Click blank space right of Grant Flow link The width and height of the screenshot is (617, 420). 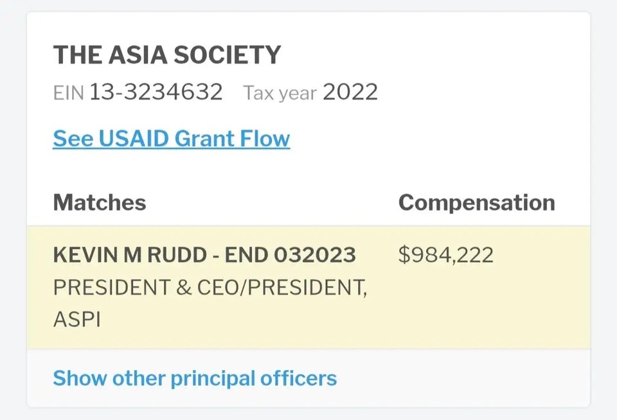click(x=433, y=139)
